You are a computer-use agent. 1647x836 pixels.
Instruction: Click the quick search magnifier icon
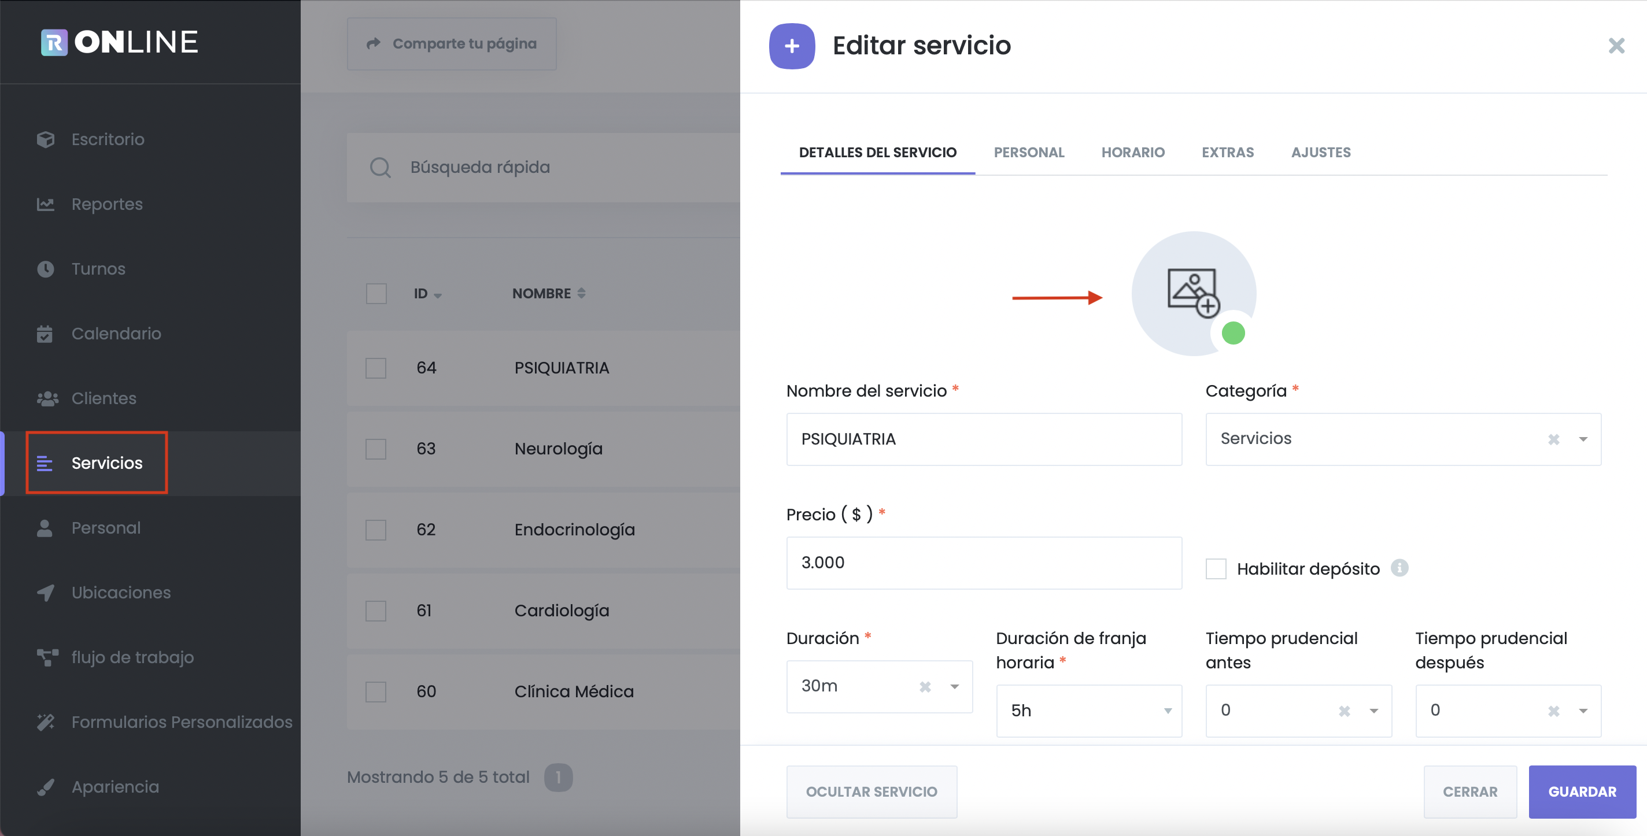(x=380, y=168)
